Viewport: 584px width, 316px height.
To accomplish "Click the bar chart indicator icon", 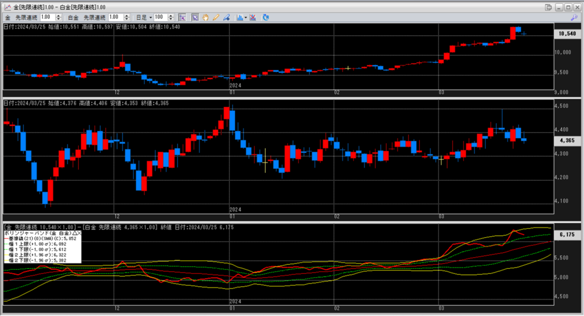I will tap(240, 18).
